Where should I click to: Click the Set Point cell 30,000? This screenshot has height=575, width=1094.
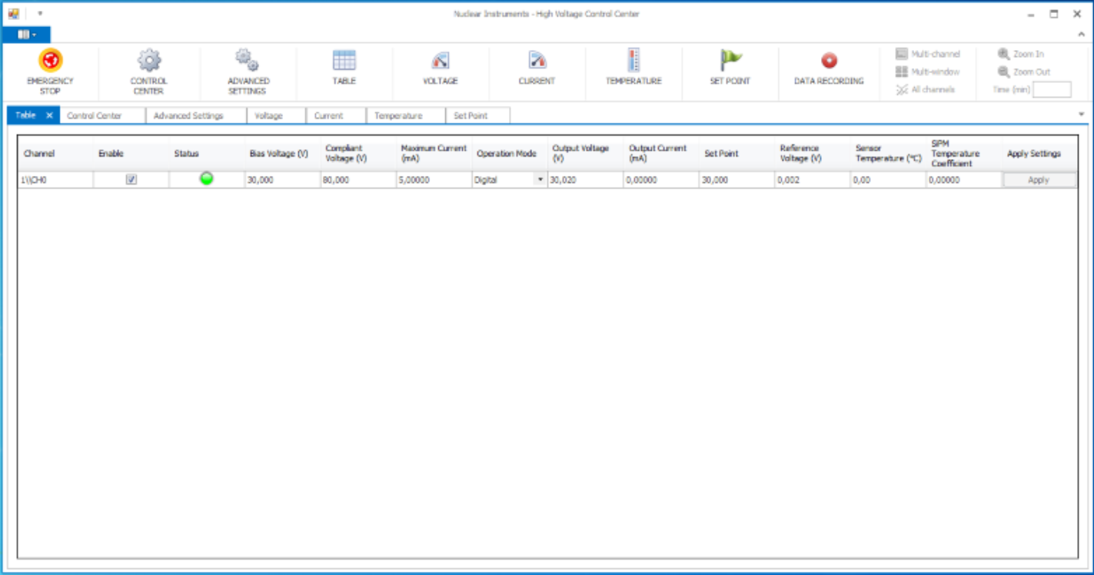point(737,179)
